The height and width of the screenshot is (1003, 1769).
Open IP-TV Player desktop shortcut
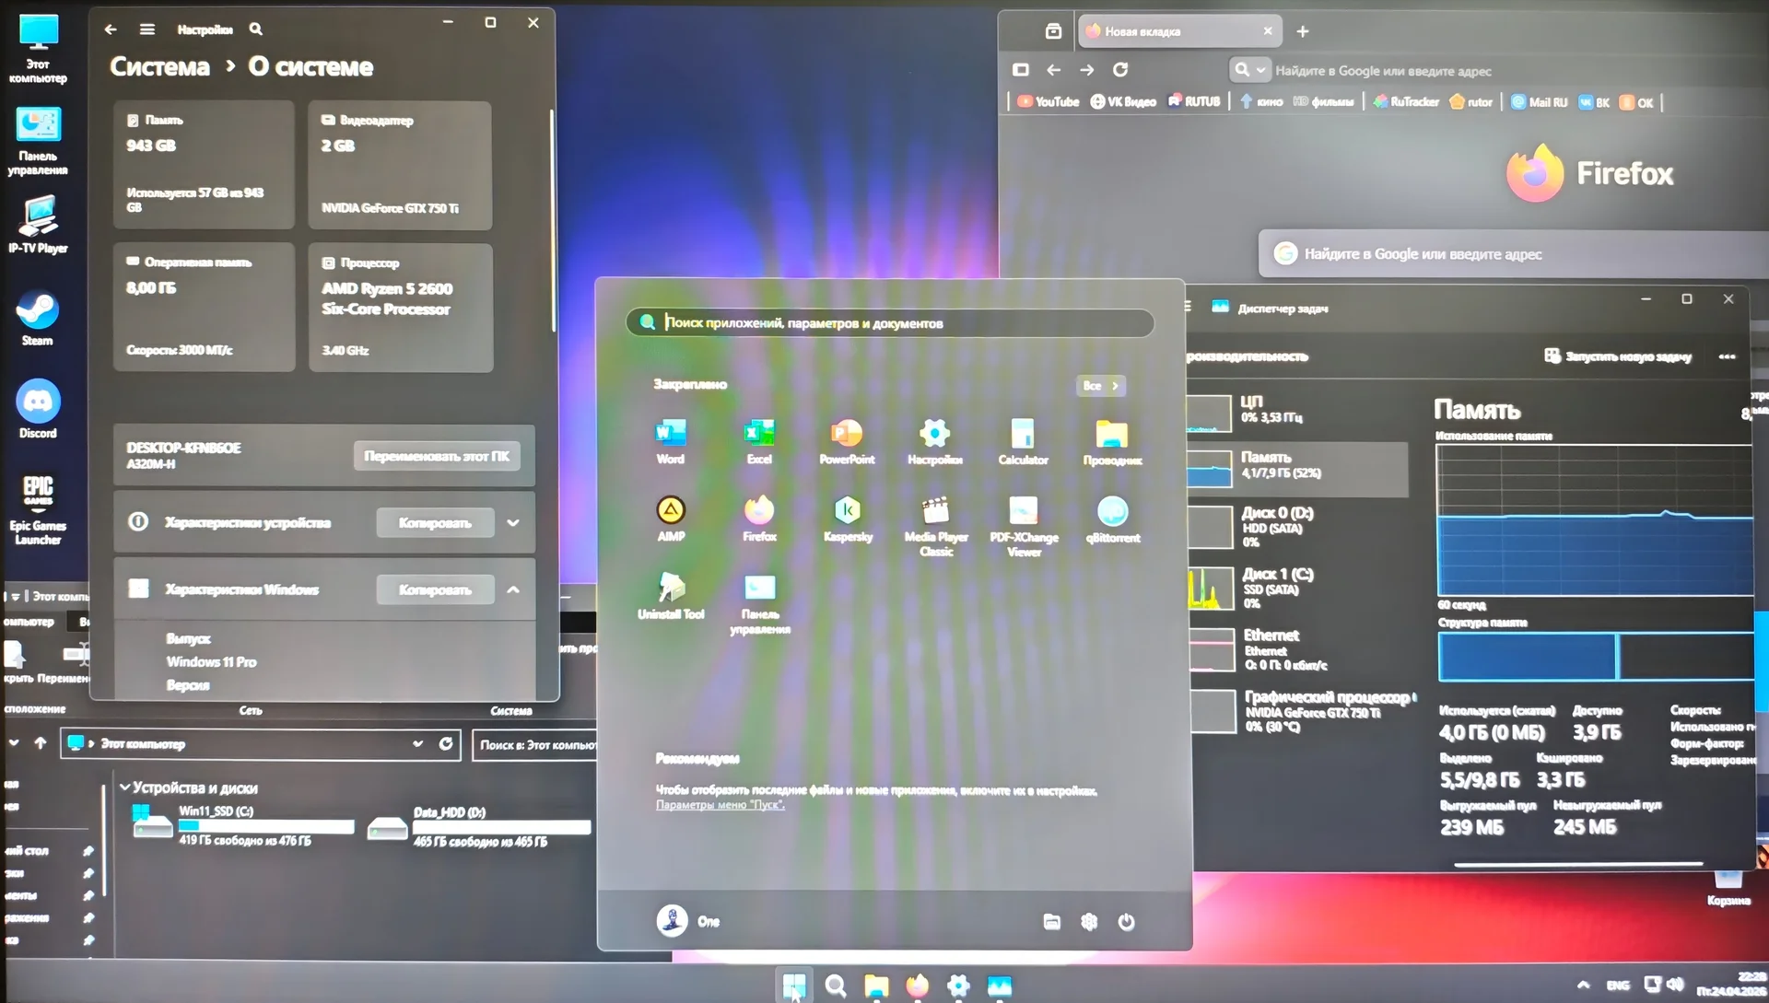pyautogui.click(x=38, y=225)
